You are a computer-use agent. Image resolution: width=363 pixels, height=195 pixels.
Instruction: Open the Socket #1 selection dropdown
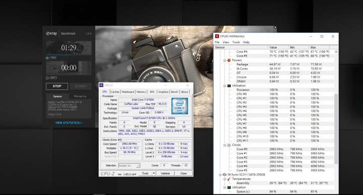(x=129, y=165)
